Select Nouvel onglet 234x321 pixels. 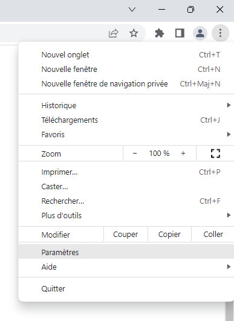[126, 55]
